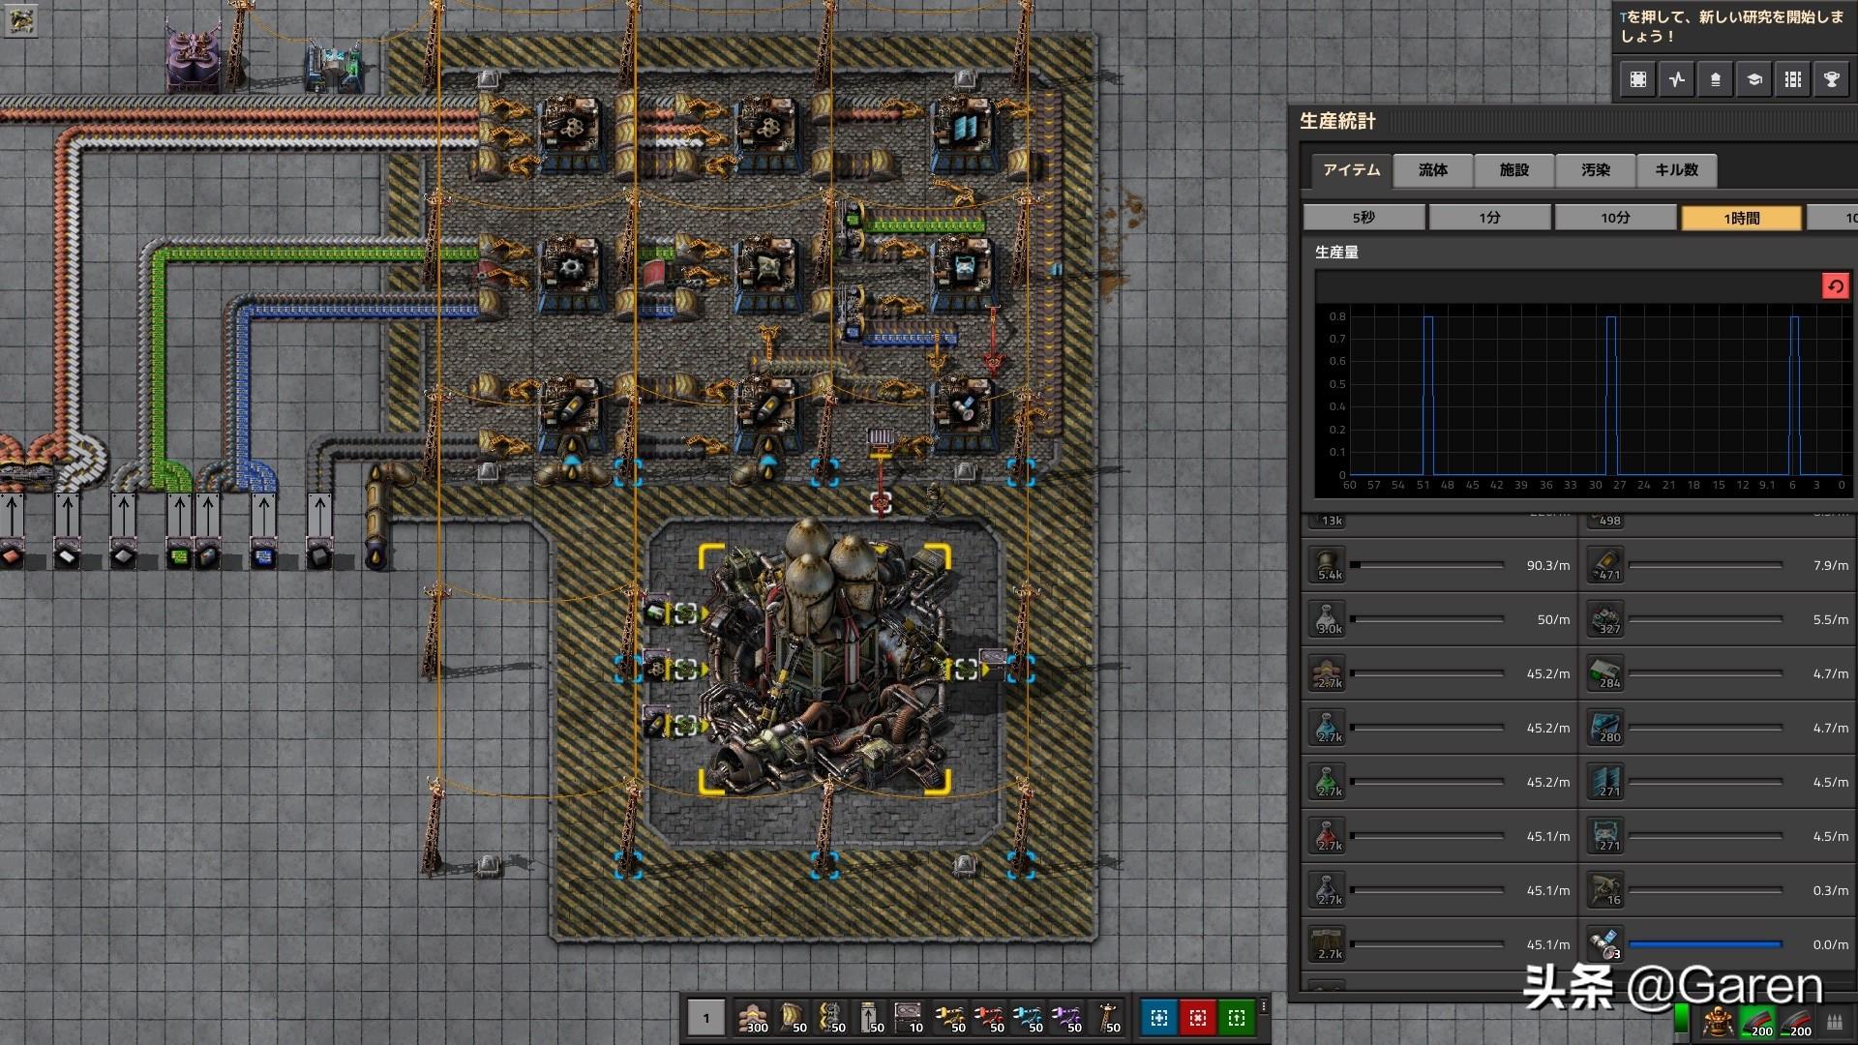Open the tutorials graduation cap icon
The height and width of the screenshot is (1045, 1858).
pyautogui.click(x=1754, y=79)
